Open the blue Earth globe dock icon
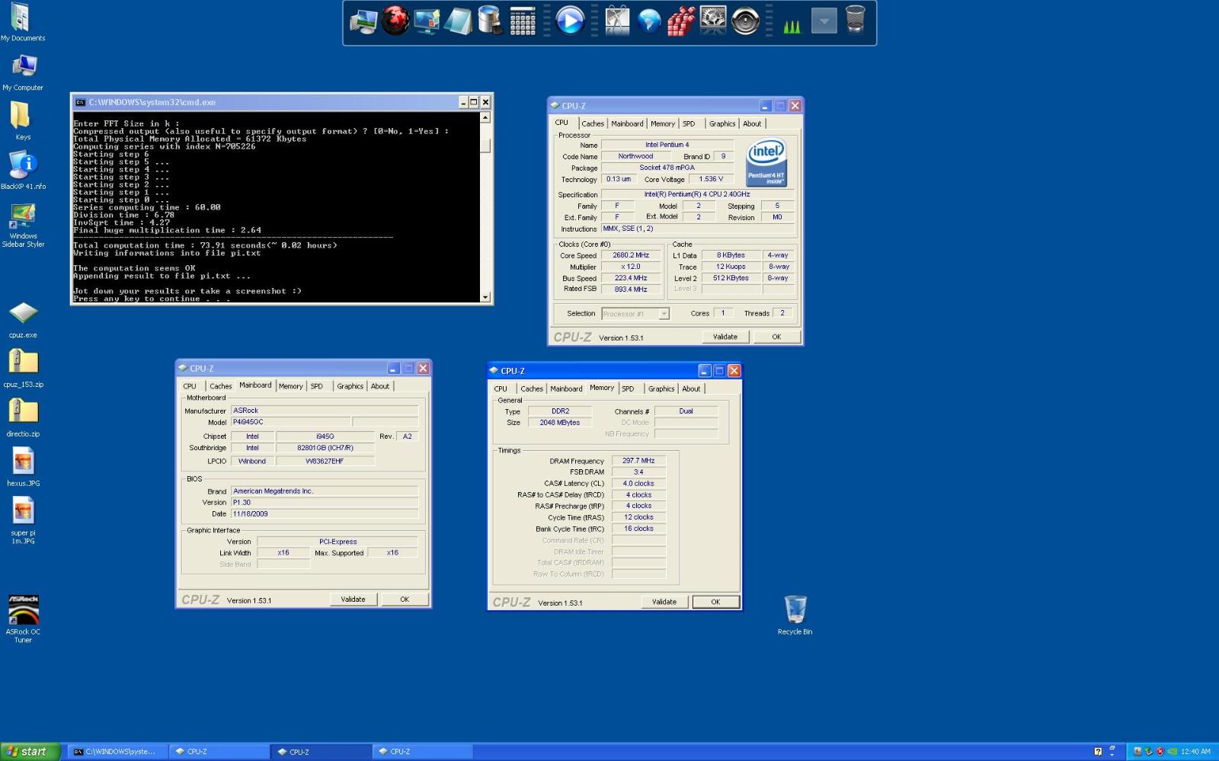The height and width of the screenshot is (761, 1219). [649, 21]
